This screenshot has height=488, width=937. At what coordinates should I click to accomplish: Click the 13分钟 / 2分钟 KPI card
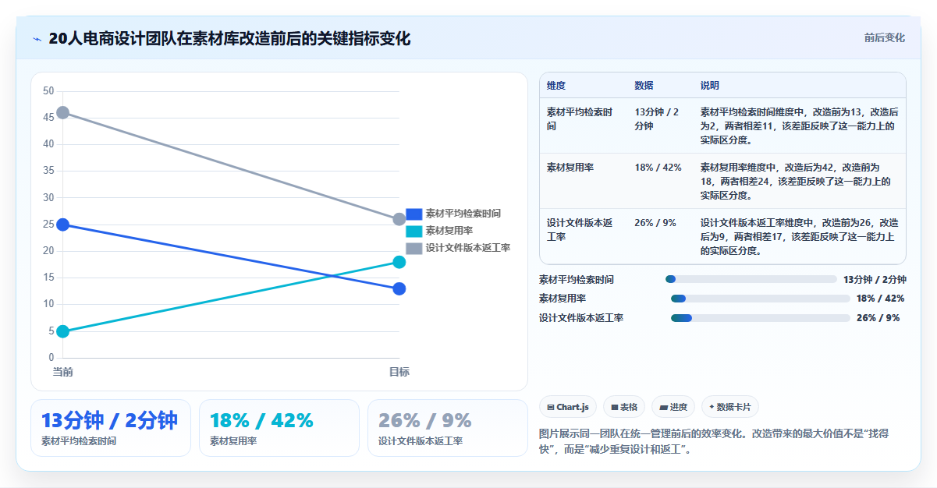coord(111,428)
